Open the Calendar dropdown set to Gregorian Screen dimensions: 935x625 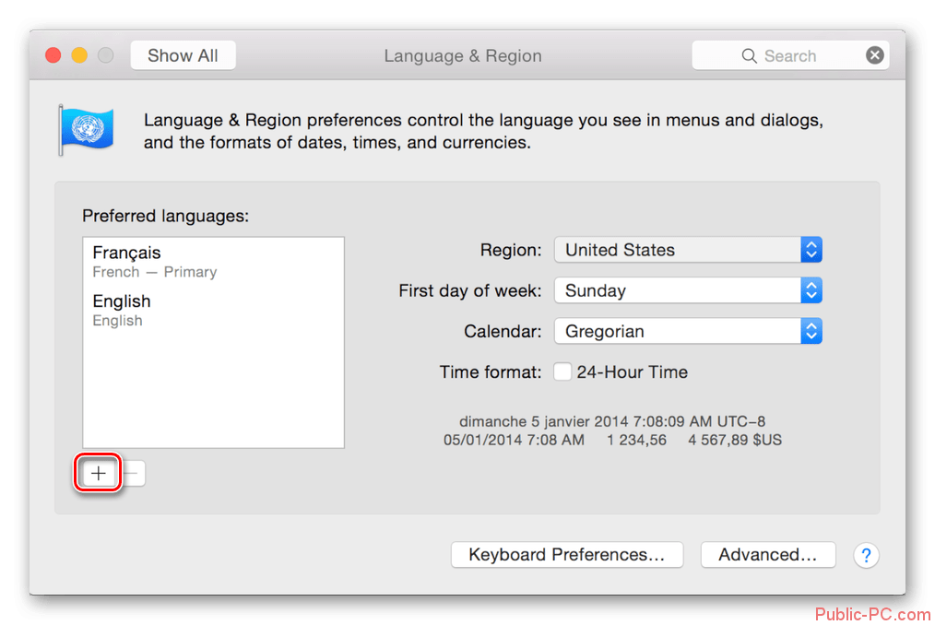[687, 331]
